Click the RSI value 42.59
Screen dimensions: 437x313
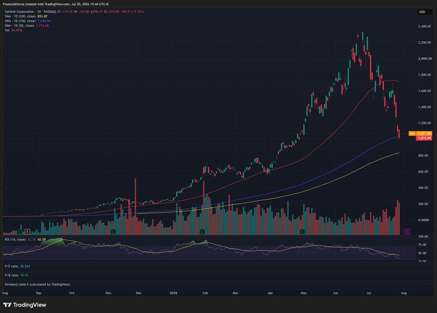click(42, 239)
